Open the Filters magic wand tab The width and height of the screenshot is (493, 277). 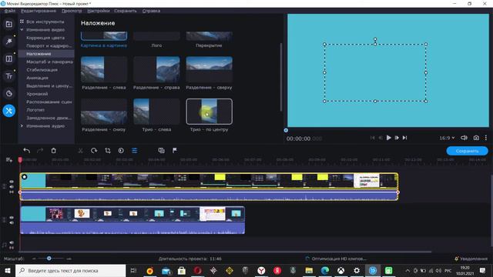coord(8,42)
